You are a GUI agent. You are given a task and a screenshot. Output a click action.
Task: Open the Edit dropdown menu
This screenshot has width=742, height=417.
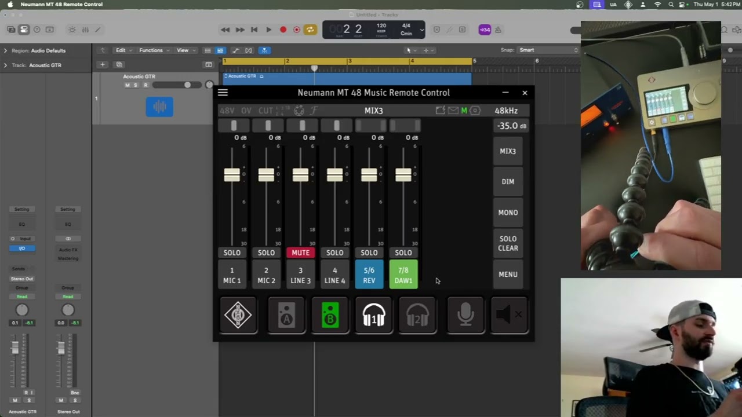coord(123,50)
